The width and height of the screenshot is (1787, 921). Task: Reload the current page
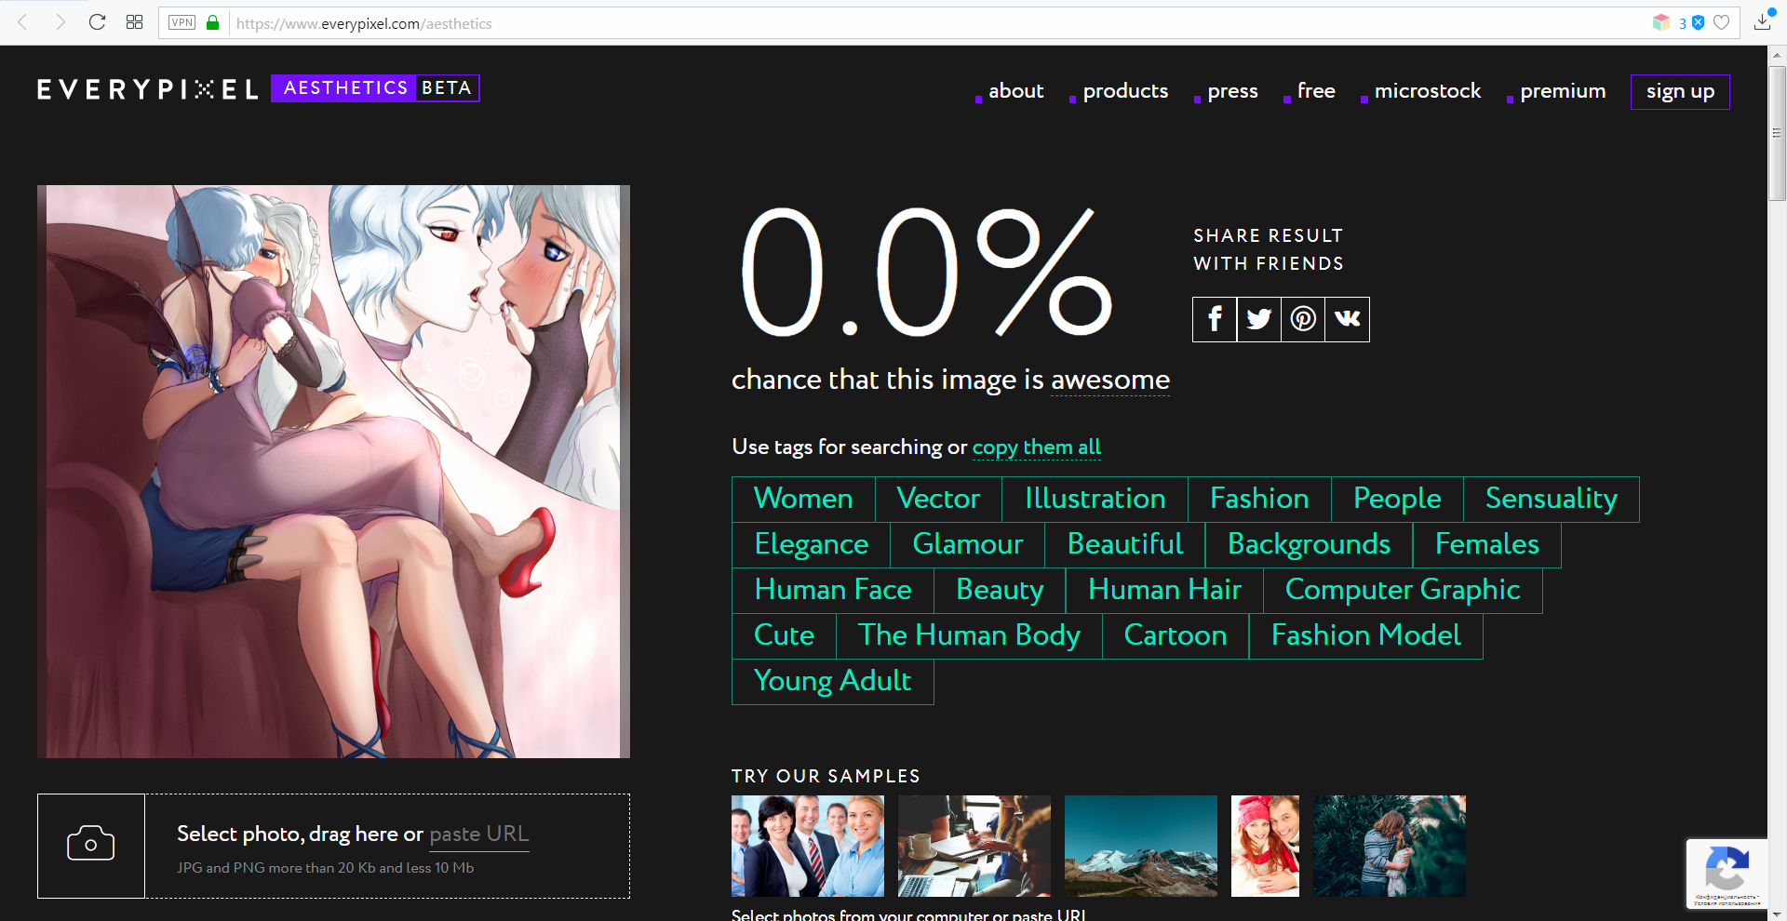(x=97, y=22)
